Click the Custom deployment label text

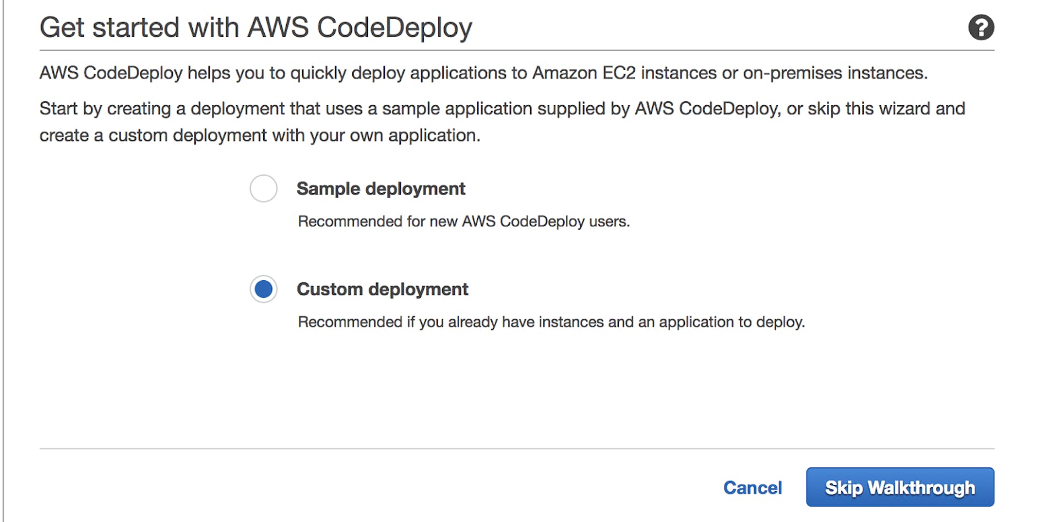[x=383, y=289]
